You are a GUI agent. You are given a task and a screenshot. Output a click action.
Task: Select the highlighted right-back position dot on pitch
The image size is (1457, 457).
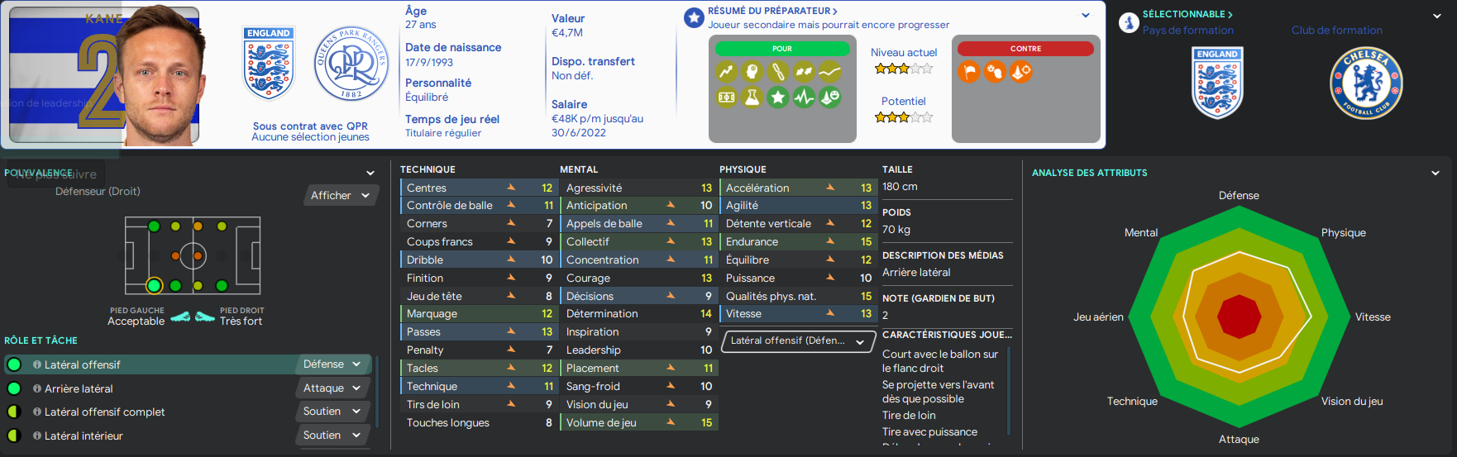tap(154, 286)
